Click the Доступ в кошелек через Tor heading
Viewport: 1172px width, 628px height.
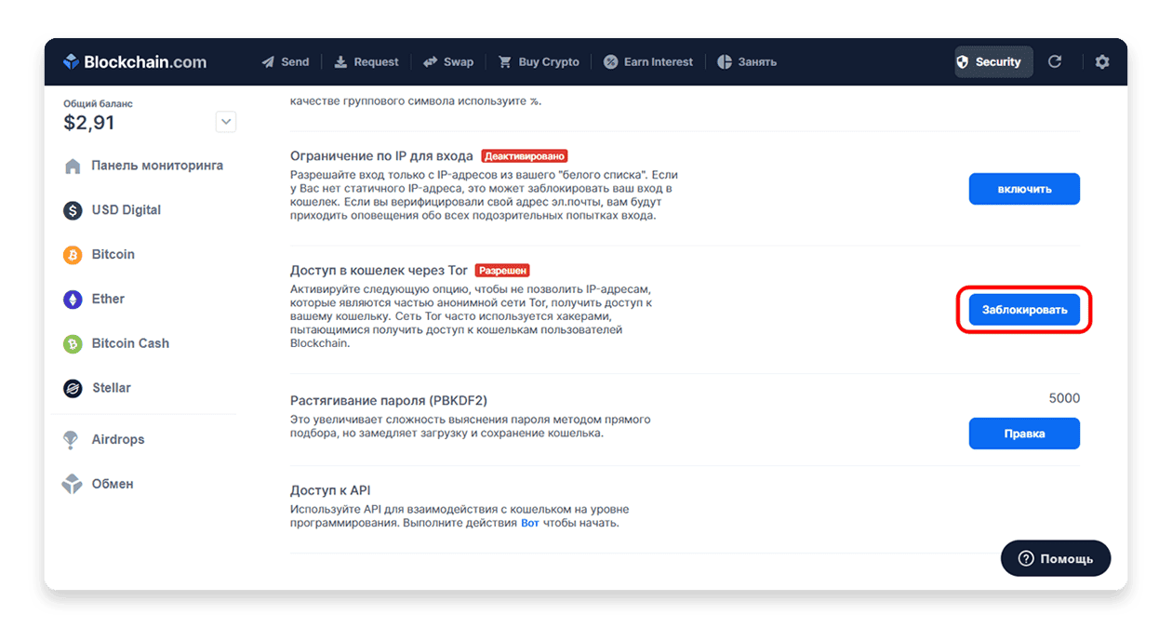379,271
